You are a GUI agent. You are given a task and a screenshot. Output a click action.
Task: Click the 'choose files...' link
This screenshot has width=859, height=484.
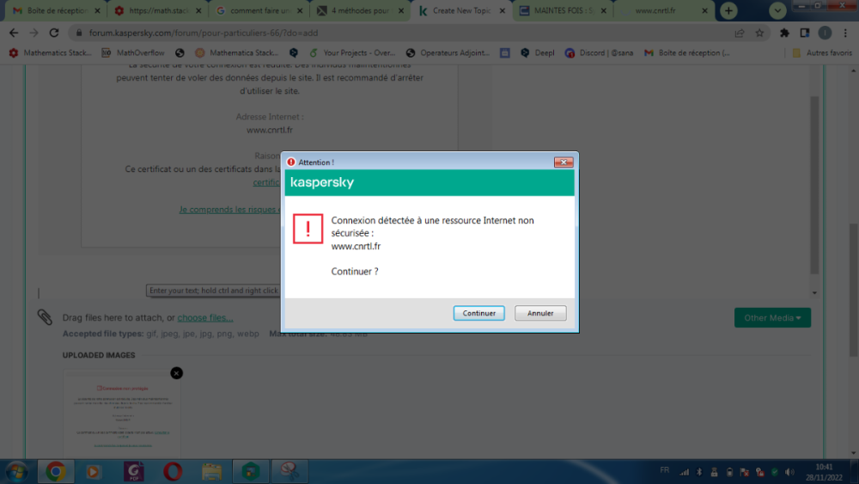pyautogui.click(x=205, y=317)
